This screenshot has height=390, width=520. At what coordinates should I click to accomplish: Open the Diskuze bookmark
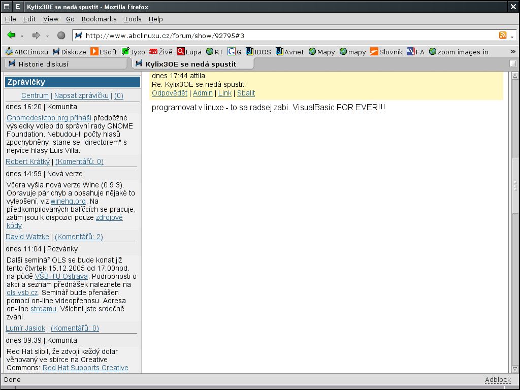[69, 52]
